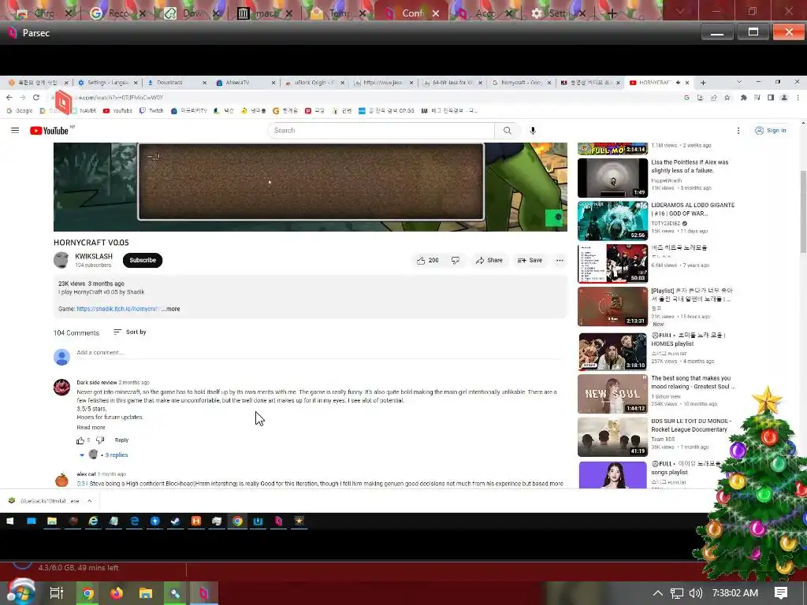Open the NAVER bookmark
Image resolution: width=807 pixels, height=605 pixels.
click(x=84, y=110)
